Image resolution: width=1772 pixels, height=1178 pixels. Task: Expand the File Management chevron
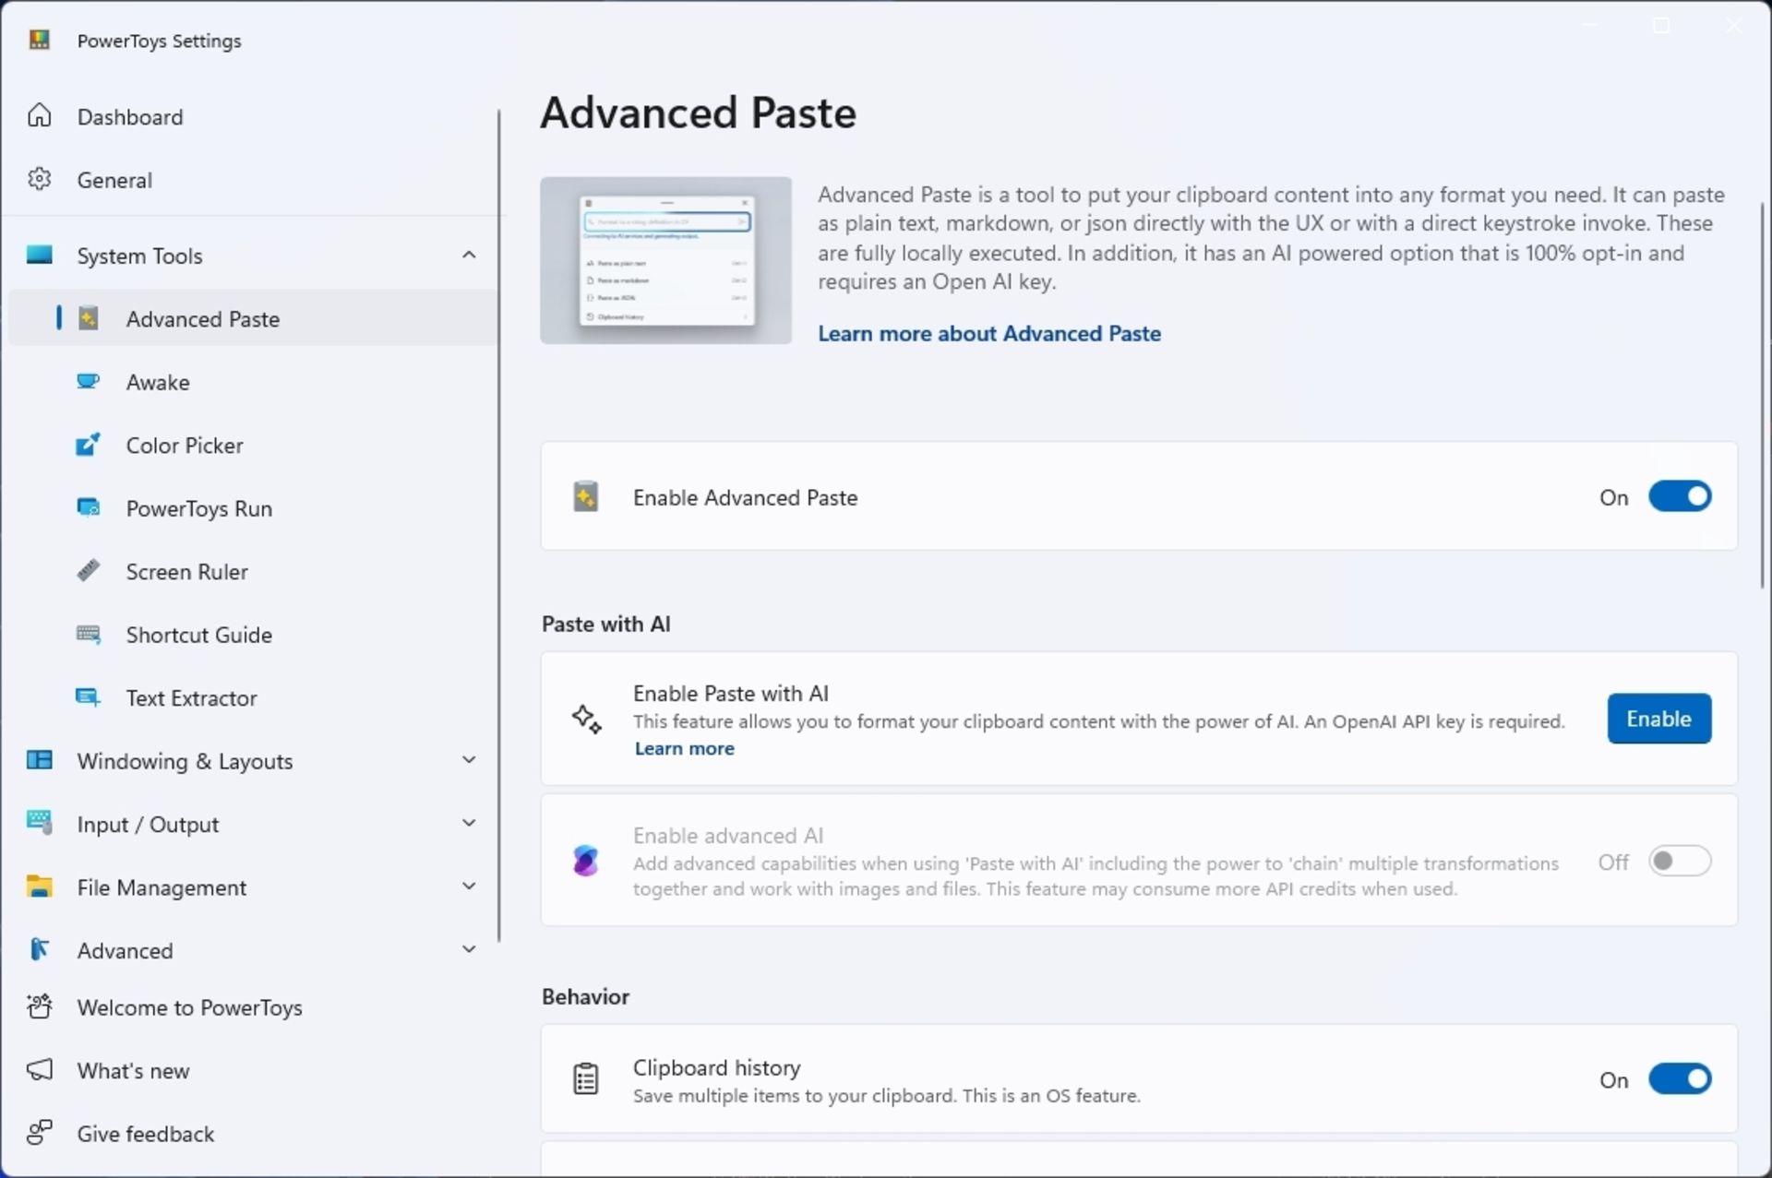coord(469,886)
